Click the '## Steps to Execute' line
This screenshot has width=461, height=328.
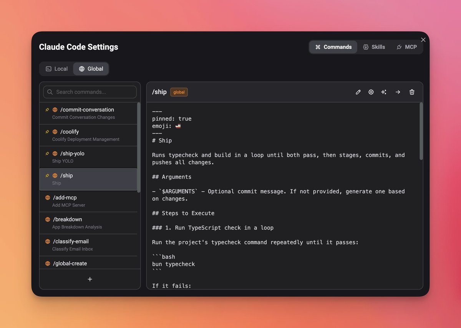(183, 213)
